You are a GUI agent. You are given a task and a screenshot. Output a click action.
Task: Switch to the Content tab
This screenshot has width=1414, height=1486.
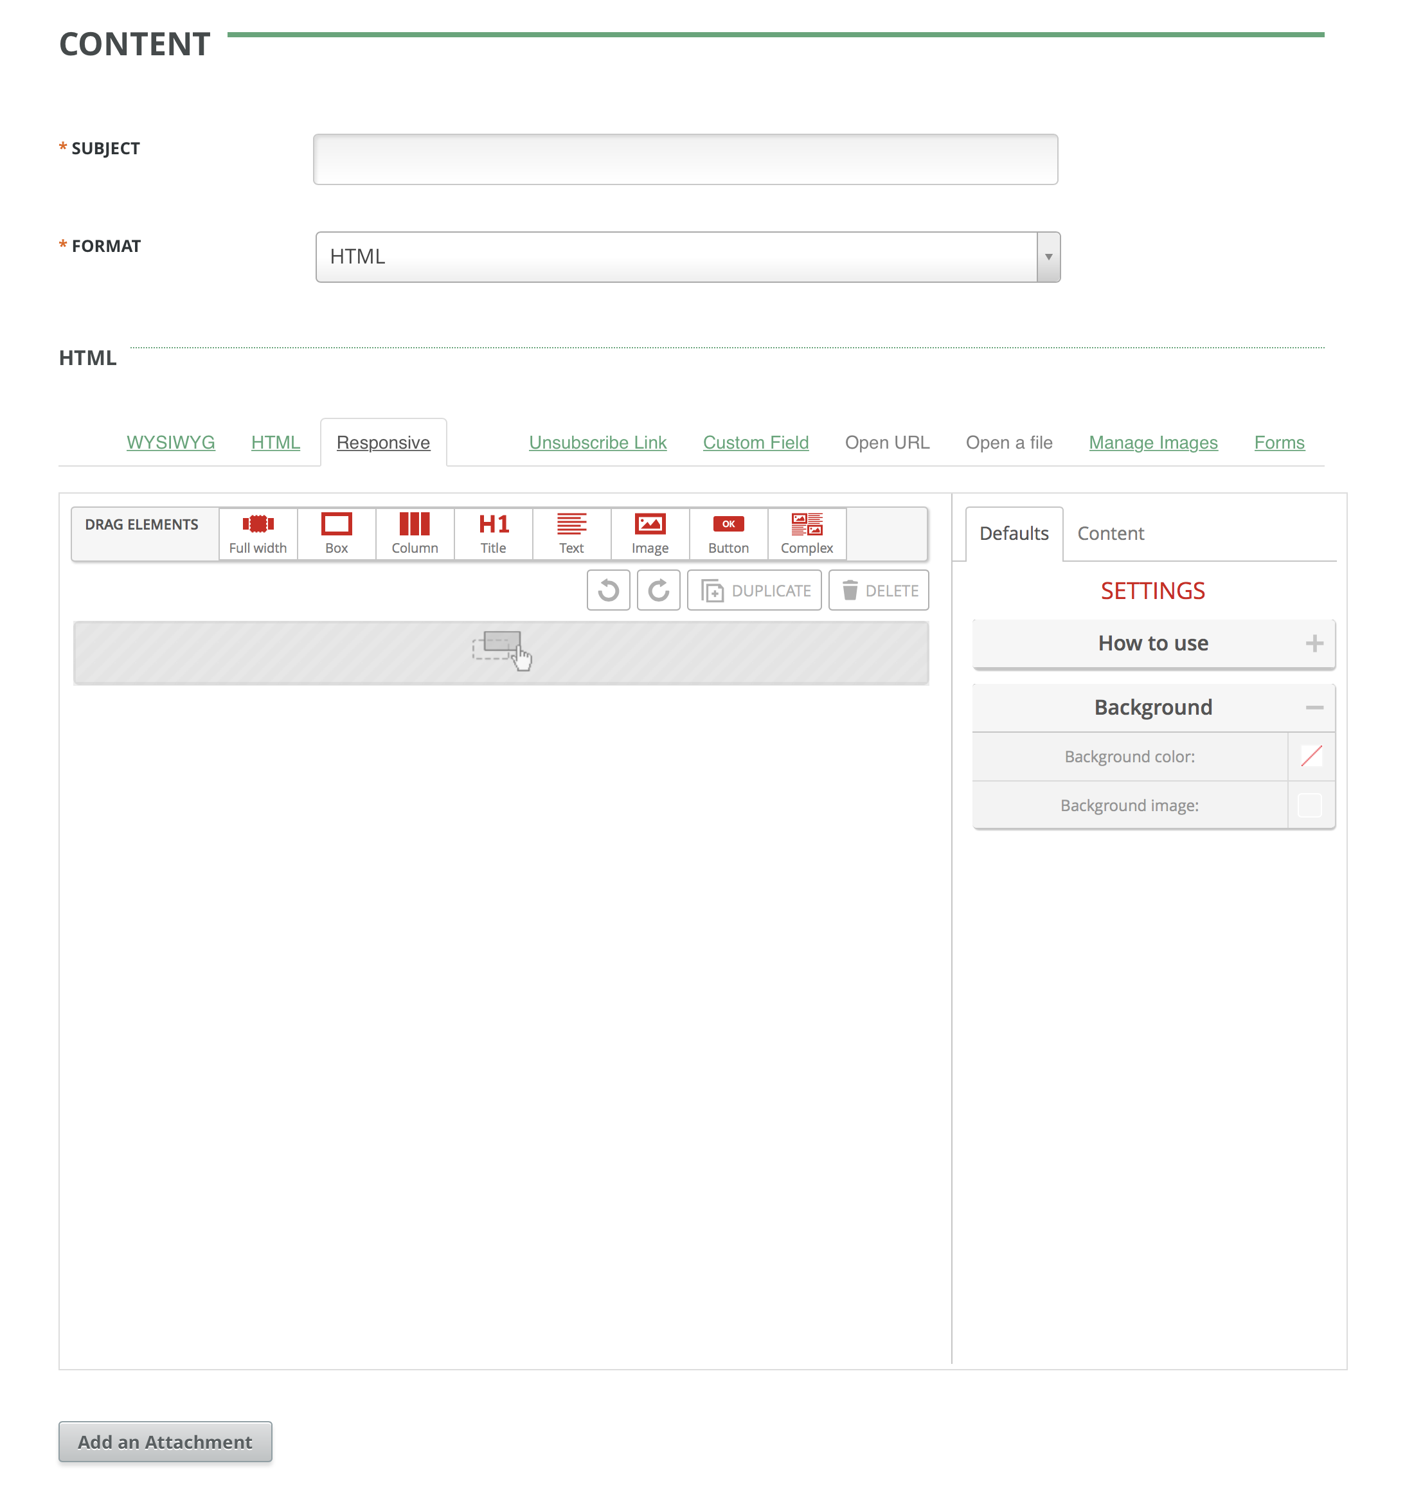pyautogui.click(x=1110, y=533)
